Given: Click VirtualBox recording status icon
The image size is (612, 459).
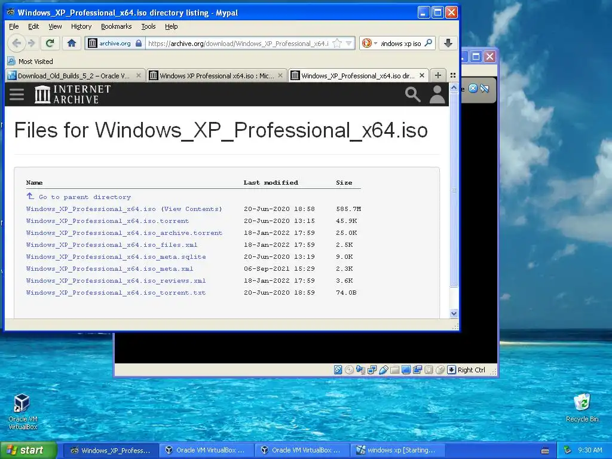Looking at the screenshot, I should (x=417, y=369).
